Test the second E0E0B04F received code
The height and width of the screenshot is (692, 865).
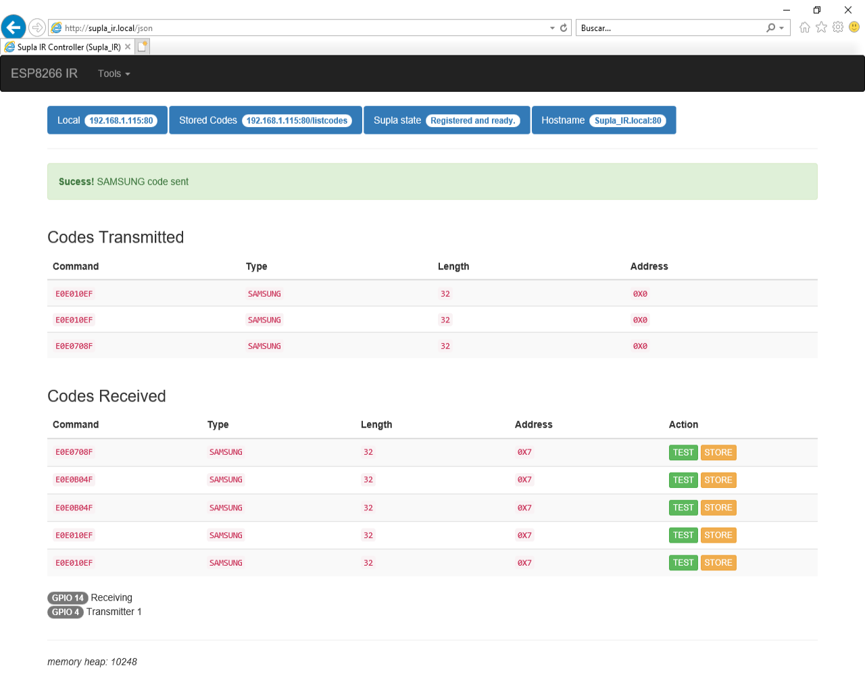[683, 508]
